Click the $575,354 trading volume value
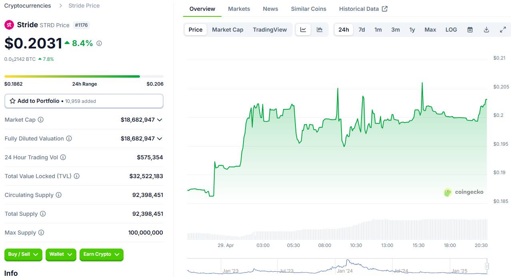The height and width of the screenshot is (277, 511). coord(150,157)
